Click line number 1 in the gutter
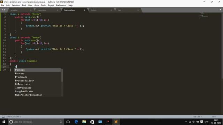 tap(5, 14)
